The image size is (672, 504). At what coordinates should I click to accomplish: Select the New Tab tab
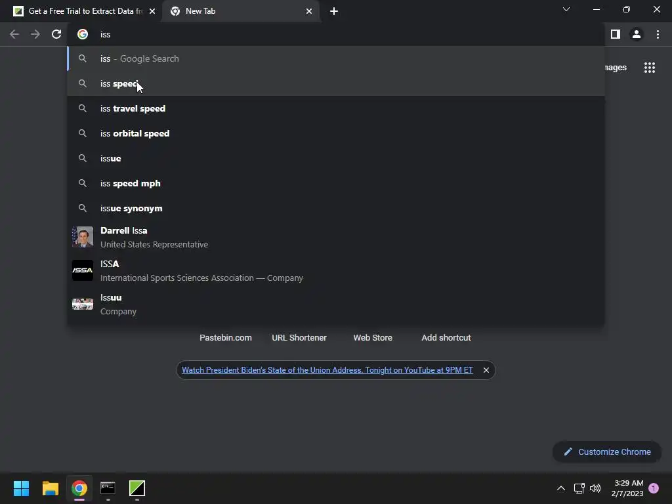tap(240, 12)
